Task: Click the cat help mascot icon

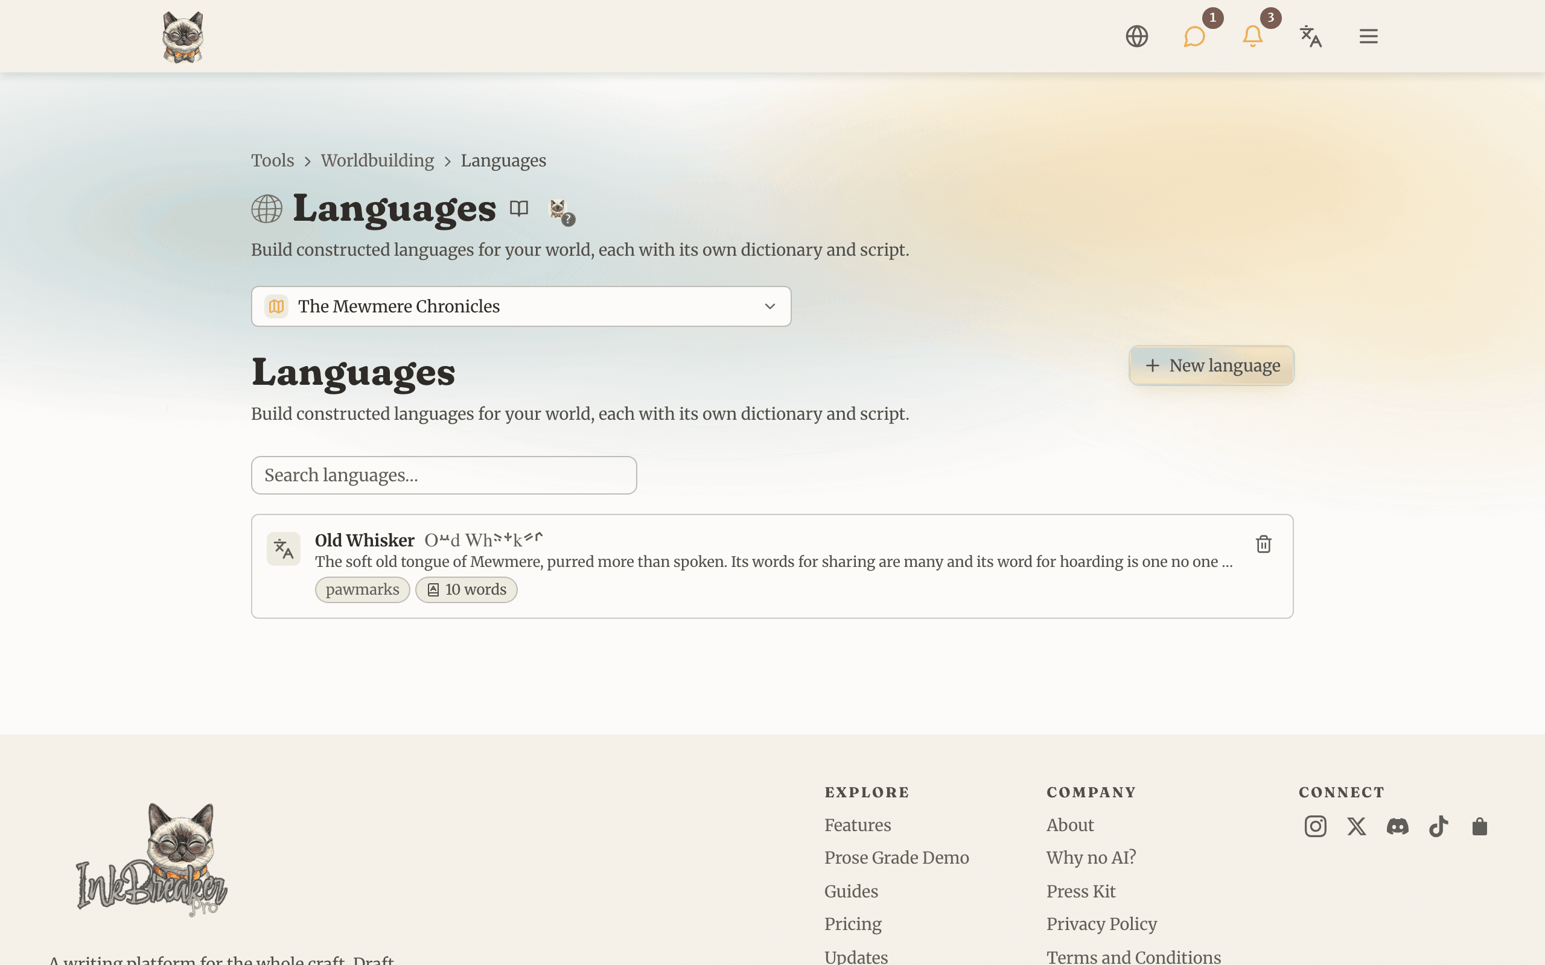Action: pyautogui.click(x=561, y=211)
